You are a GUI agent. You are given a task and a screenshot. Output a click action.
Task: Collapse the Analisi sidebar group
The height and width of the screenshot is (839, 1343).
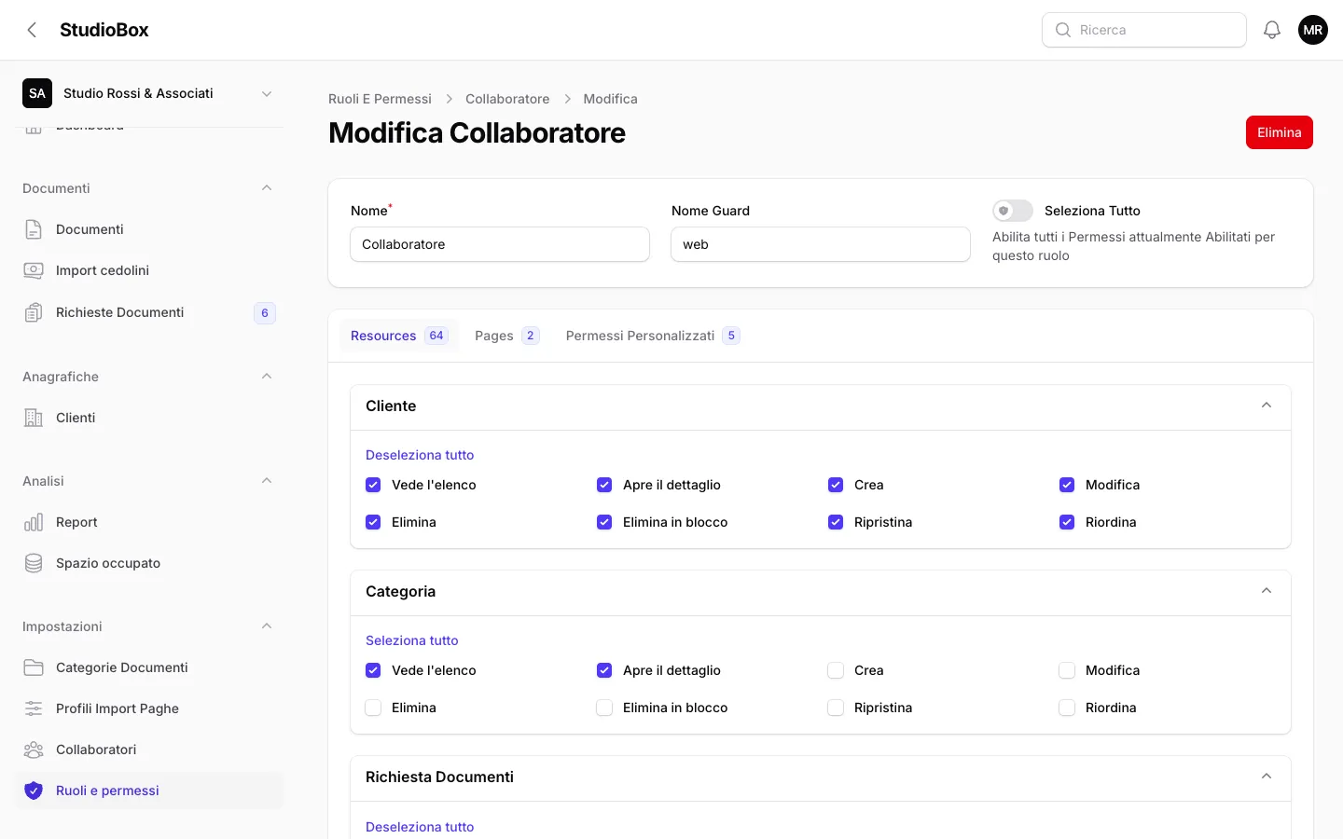point(267,481)
